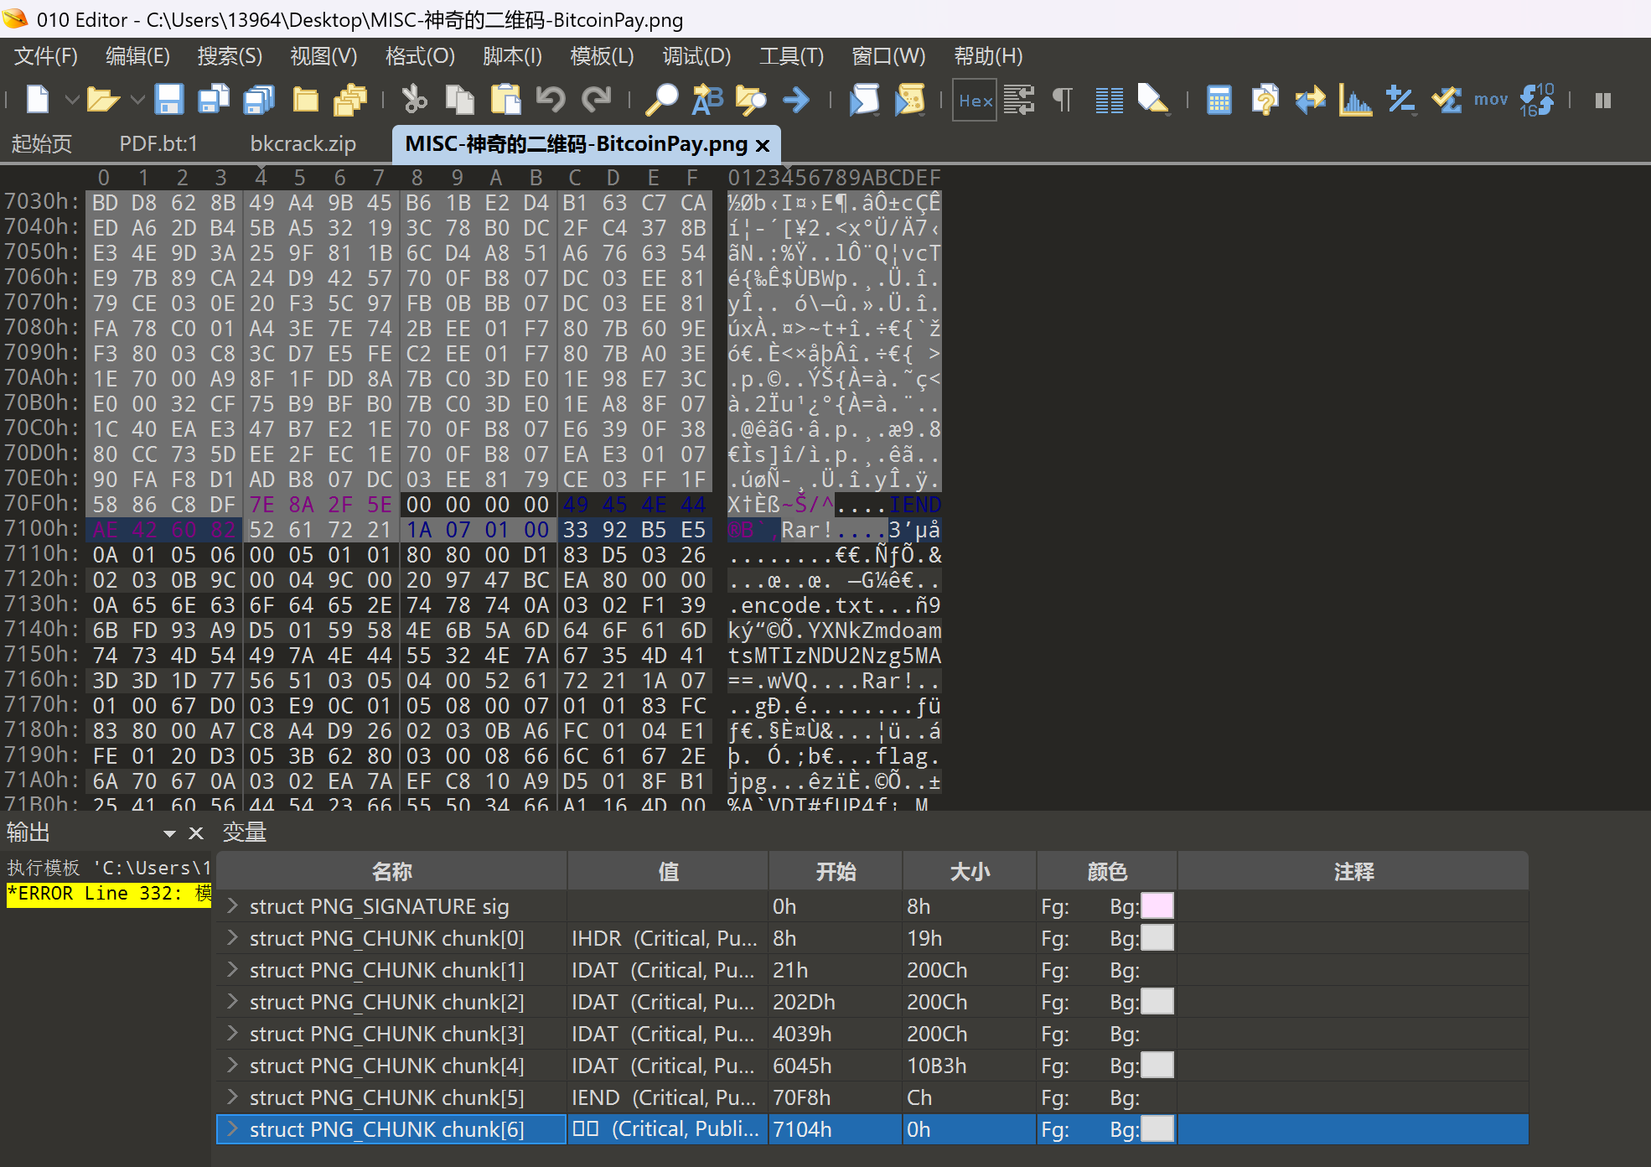
Task: Click the Cut scissors icon
Action: (414, 100)
